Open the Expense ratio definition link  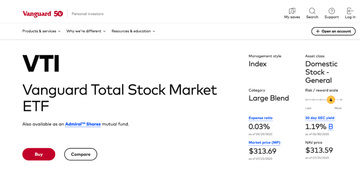pyautogui.click(x=261, y=118)
